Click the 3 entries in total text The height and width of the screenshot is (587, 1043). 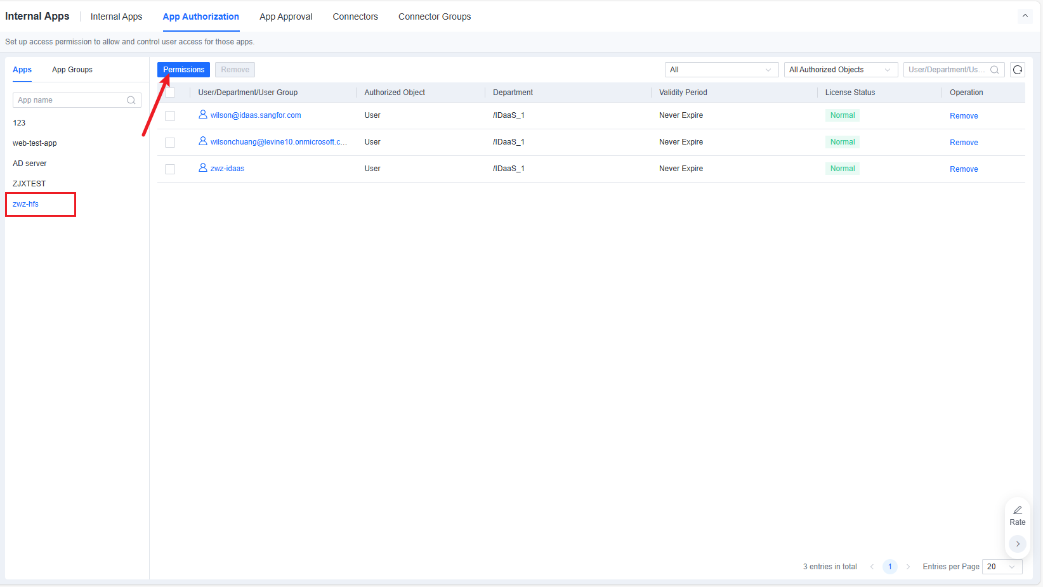(830, 567)
